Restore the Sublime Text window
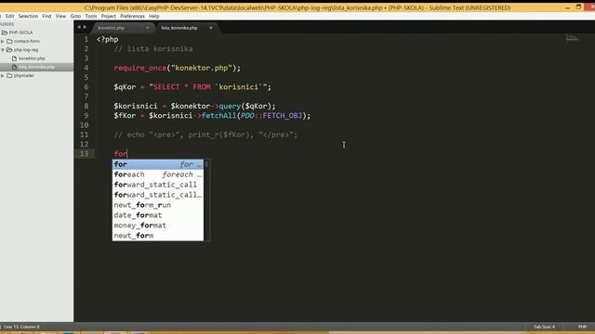This screenshot has height=334, width=595. (578, 7)
